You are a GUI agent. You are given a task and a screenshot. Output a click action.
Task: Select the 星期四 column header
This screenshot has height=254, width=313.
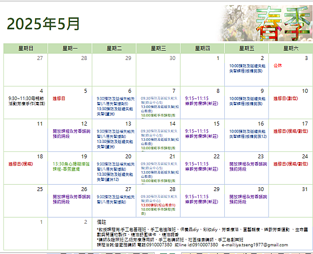click(202, 49)
